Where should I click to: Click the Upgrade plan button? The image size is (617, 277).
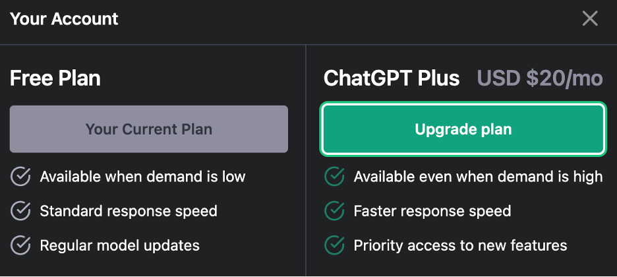[463, 129]
